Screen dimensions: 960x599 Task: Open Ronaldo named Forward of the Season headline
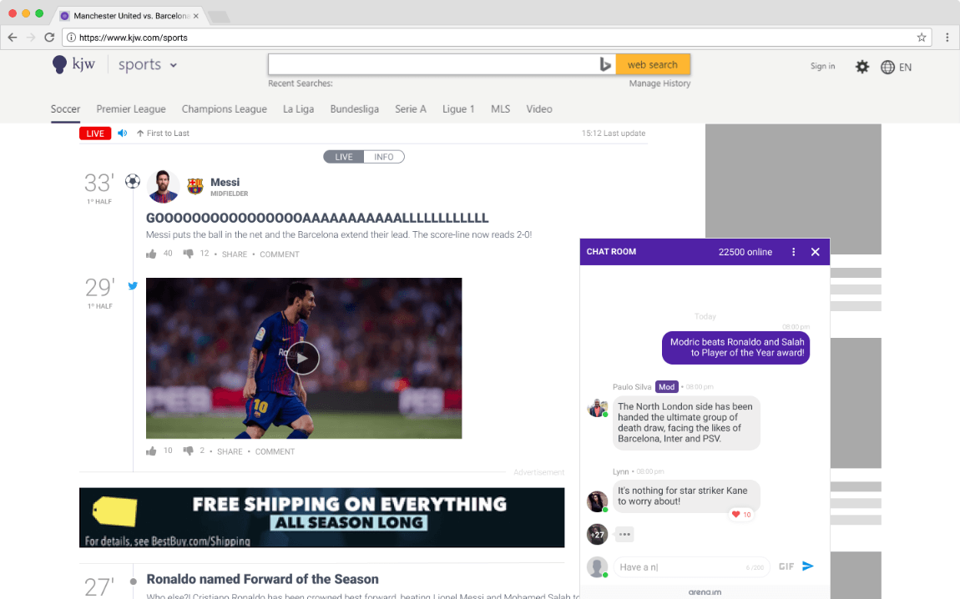coord(262,579)
